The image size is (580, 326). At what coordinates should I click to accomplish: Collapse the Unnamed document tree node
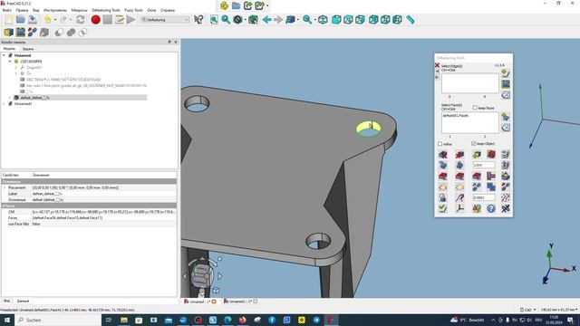pos(4,55)
